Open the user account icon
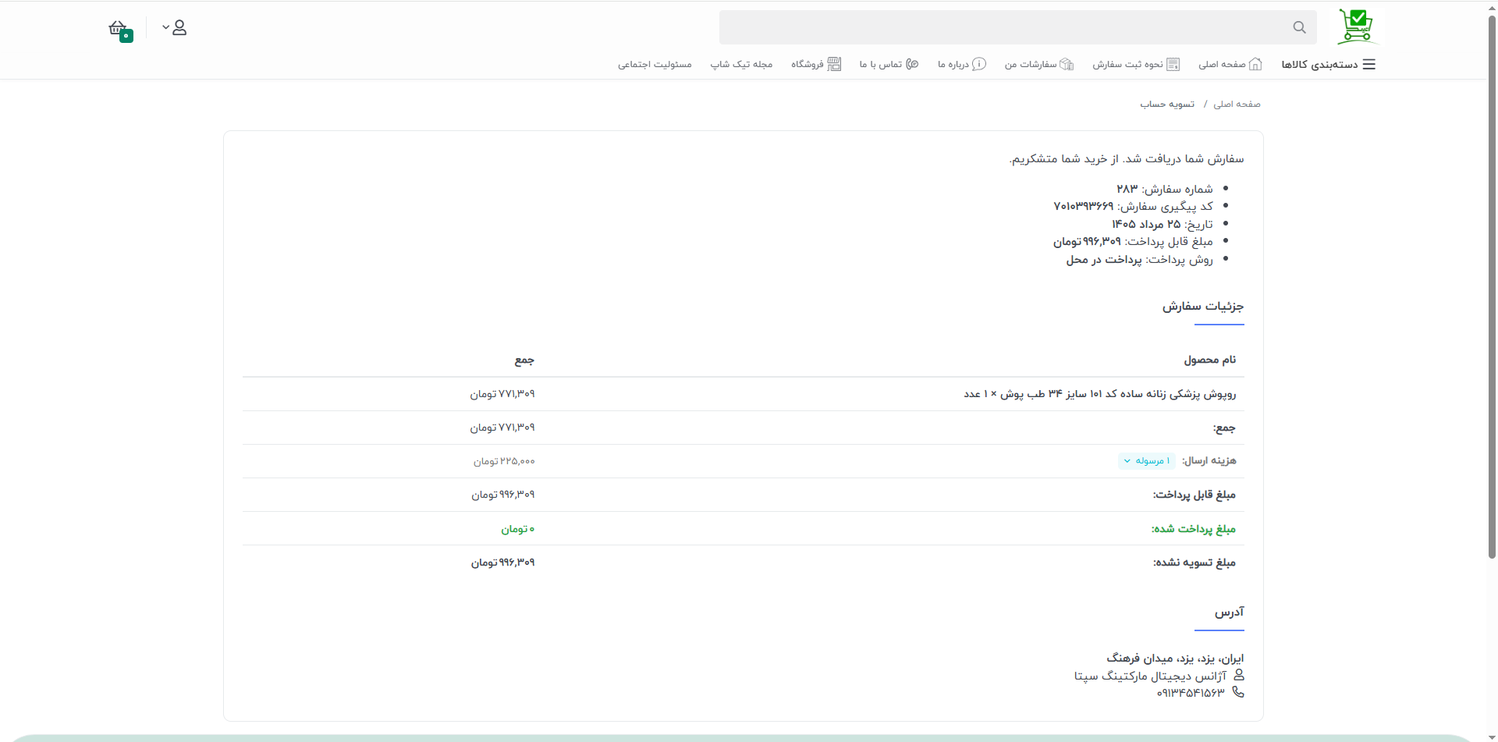 179,27
